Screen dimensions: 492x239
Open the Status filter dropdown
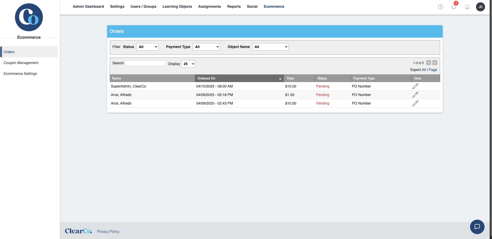point(147,47)
